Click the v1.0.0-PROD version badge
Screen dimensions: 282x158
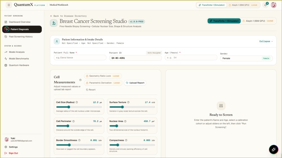[x=136, y=22]
